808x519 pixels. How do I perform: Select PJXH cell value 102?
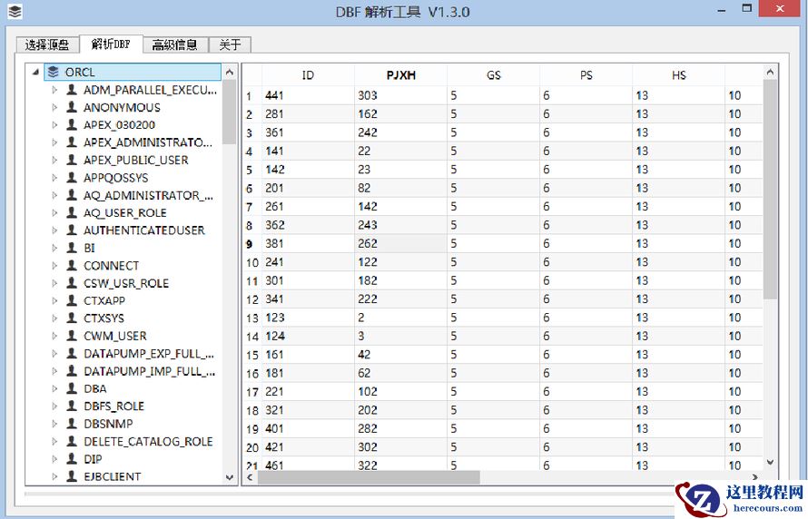(x=401, y=392)
